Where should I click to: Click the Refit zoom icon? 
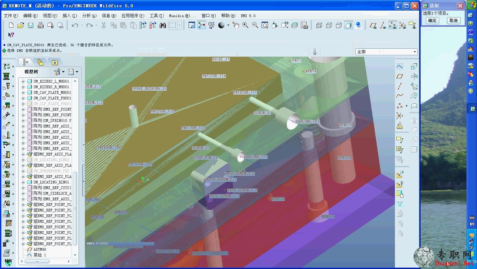265,25
